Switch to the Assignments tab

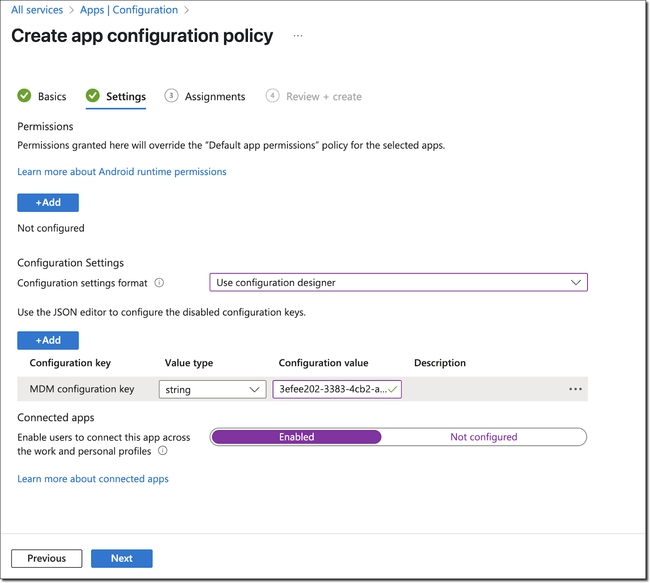click(215, 97)
